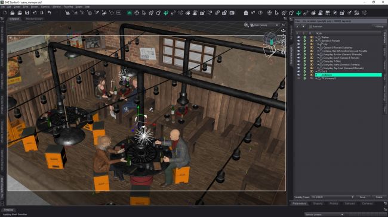Expand the Eva 8 node
This screenshot has width=388, height=217.
point(316,71)
